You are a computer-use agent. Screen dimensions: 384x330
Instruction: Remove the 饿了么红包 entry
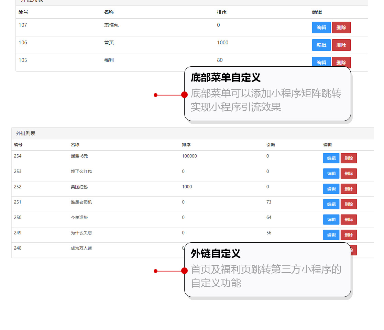pos(349,174)
